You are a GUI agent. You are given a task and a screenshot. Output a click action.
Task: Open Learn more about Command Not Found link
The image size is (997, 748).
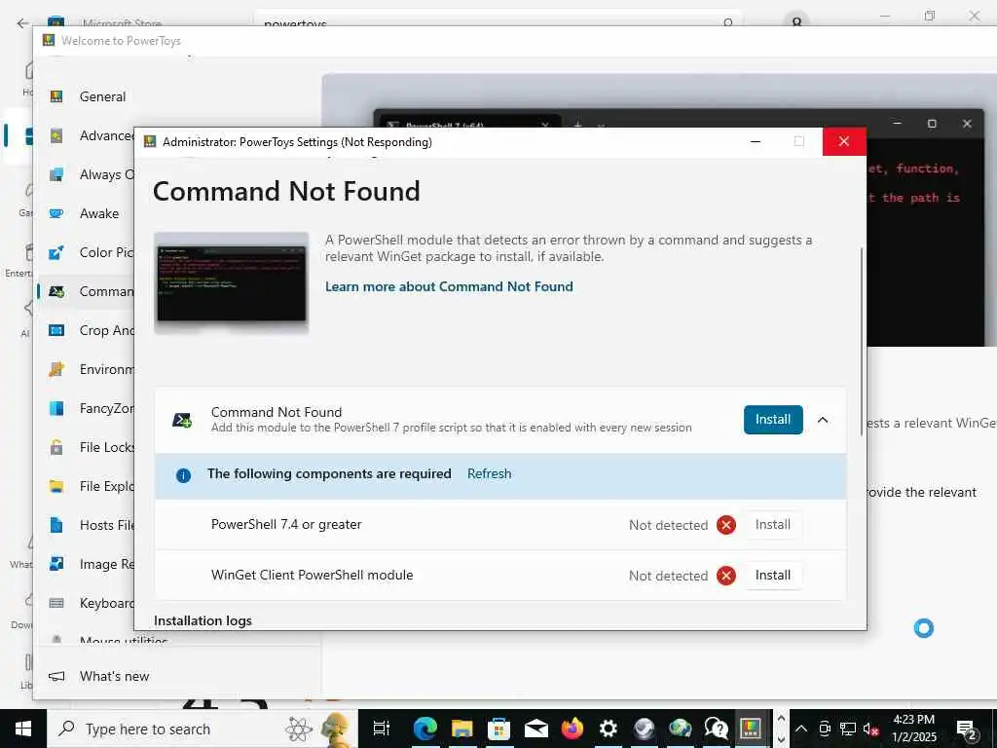coord(449,287)
